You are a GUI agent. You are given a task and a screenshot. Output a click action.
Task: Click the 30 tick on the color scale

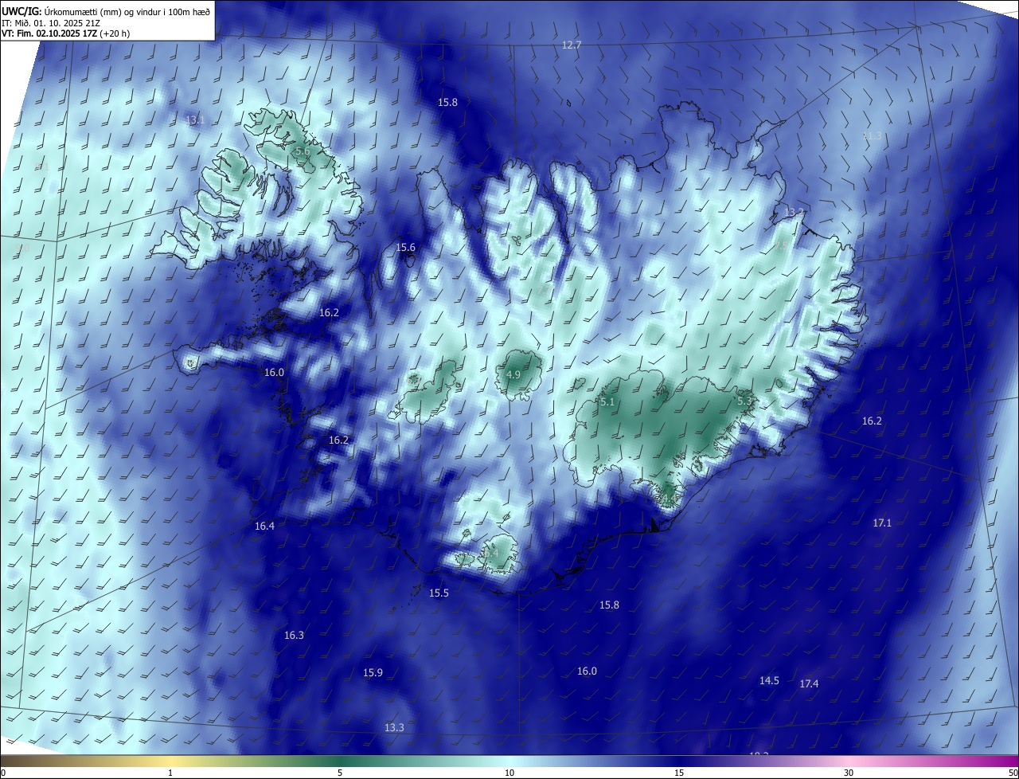click(849, 773)
